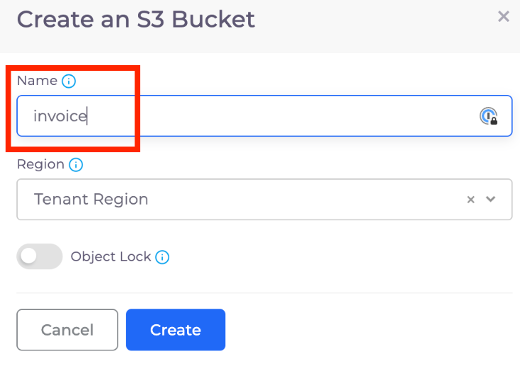Viewport: 520px width, 371px height.
Task: Enable the Object Lock switch
Action: click(40, 256)
